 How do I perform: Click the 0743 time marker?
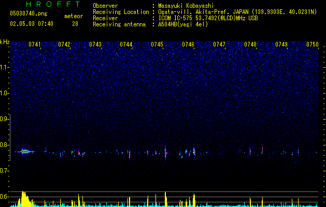pyautogui.click(x=95, y=45)
